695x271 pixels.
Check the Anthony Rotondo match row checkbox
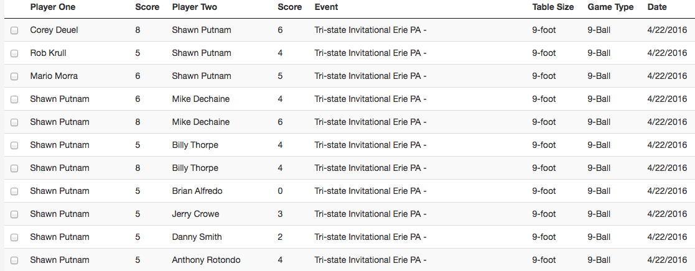point(14,260)
